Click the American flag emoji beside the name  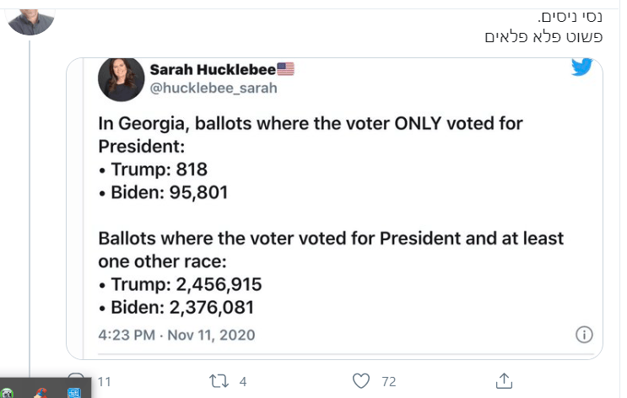tap(285, 69)
